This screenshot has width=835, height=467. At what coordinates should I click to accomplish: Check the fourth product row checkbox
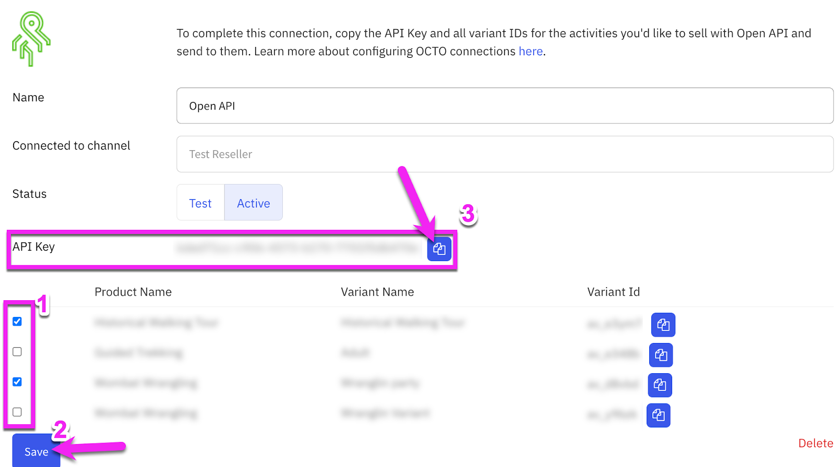[17, 412]
